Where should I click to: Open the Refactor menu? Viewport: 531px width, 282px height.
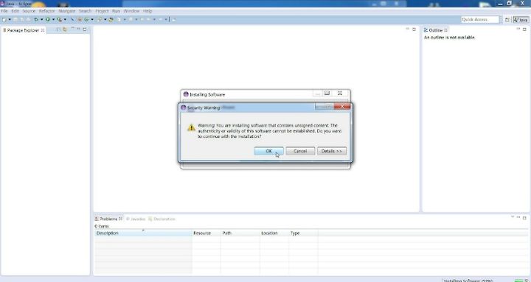point(46,11)
